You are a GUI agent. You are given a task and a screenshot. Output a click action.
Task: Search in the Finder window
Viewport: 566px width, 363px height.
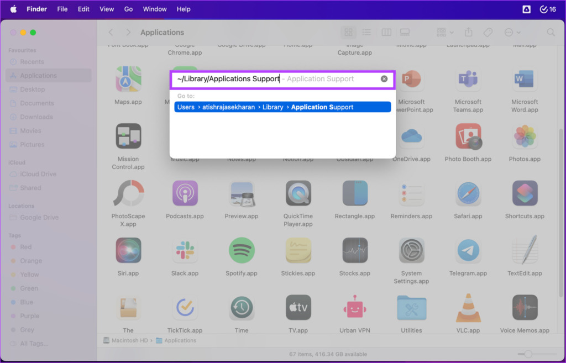coord(551,33)
